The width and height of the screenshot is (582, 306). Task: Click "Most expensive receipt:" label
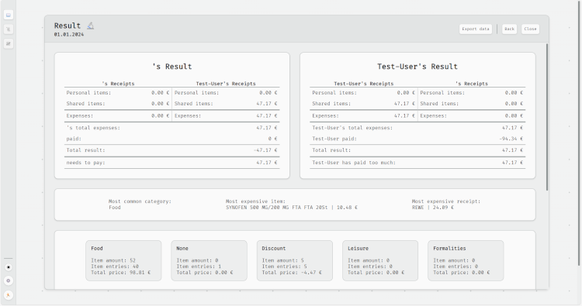pyautogui.click(x=446, y=201)
